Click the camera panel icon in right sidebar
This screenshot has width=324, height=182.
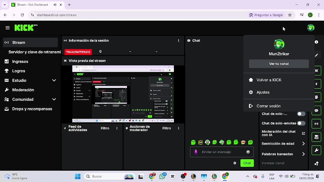(x=316, y=137)
